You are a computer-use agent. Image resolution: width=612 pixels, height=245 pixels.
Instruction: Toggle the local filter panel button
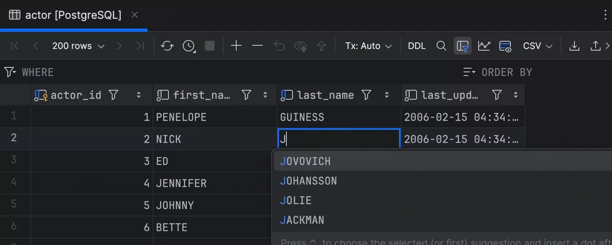463,46
